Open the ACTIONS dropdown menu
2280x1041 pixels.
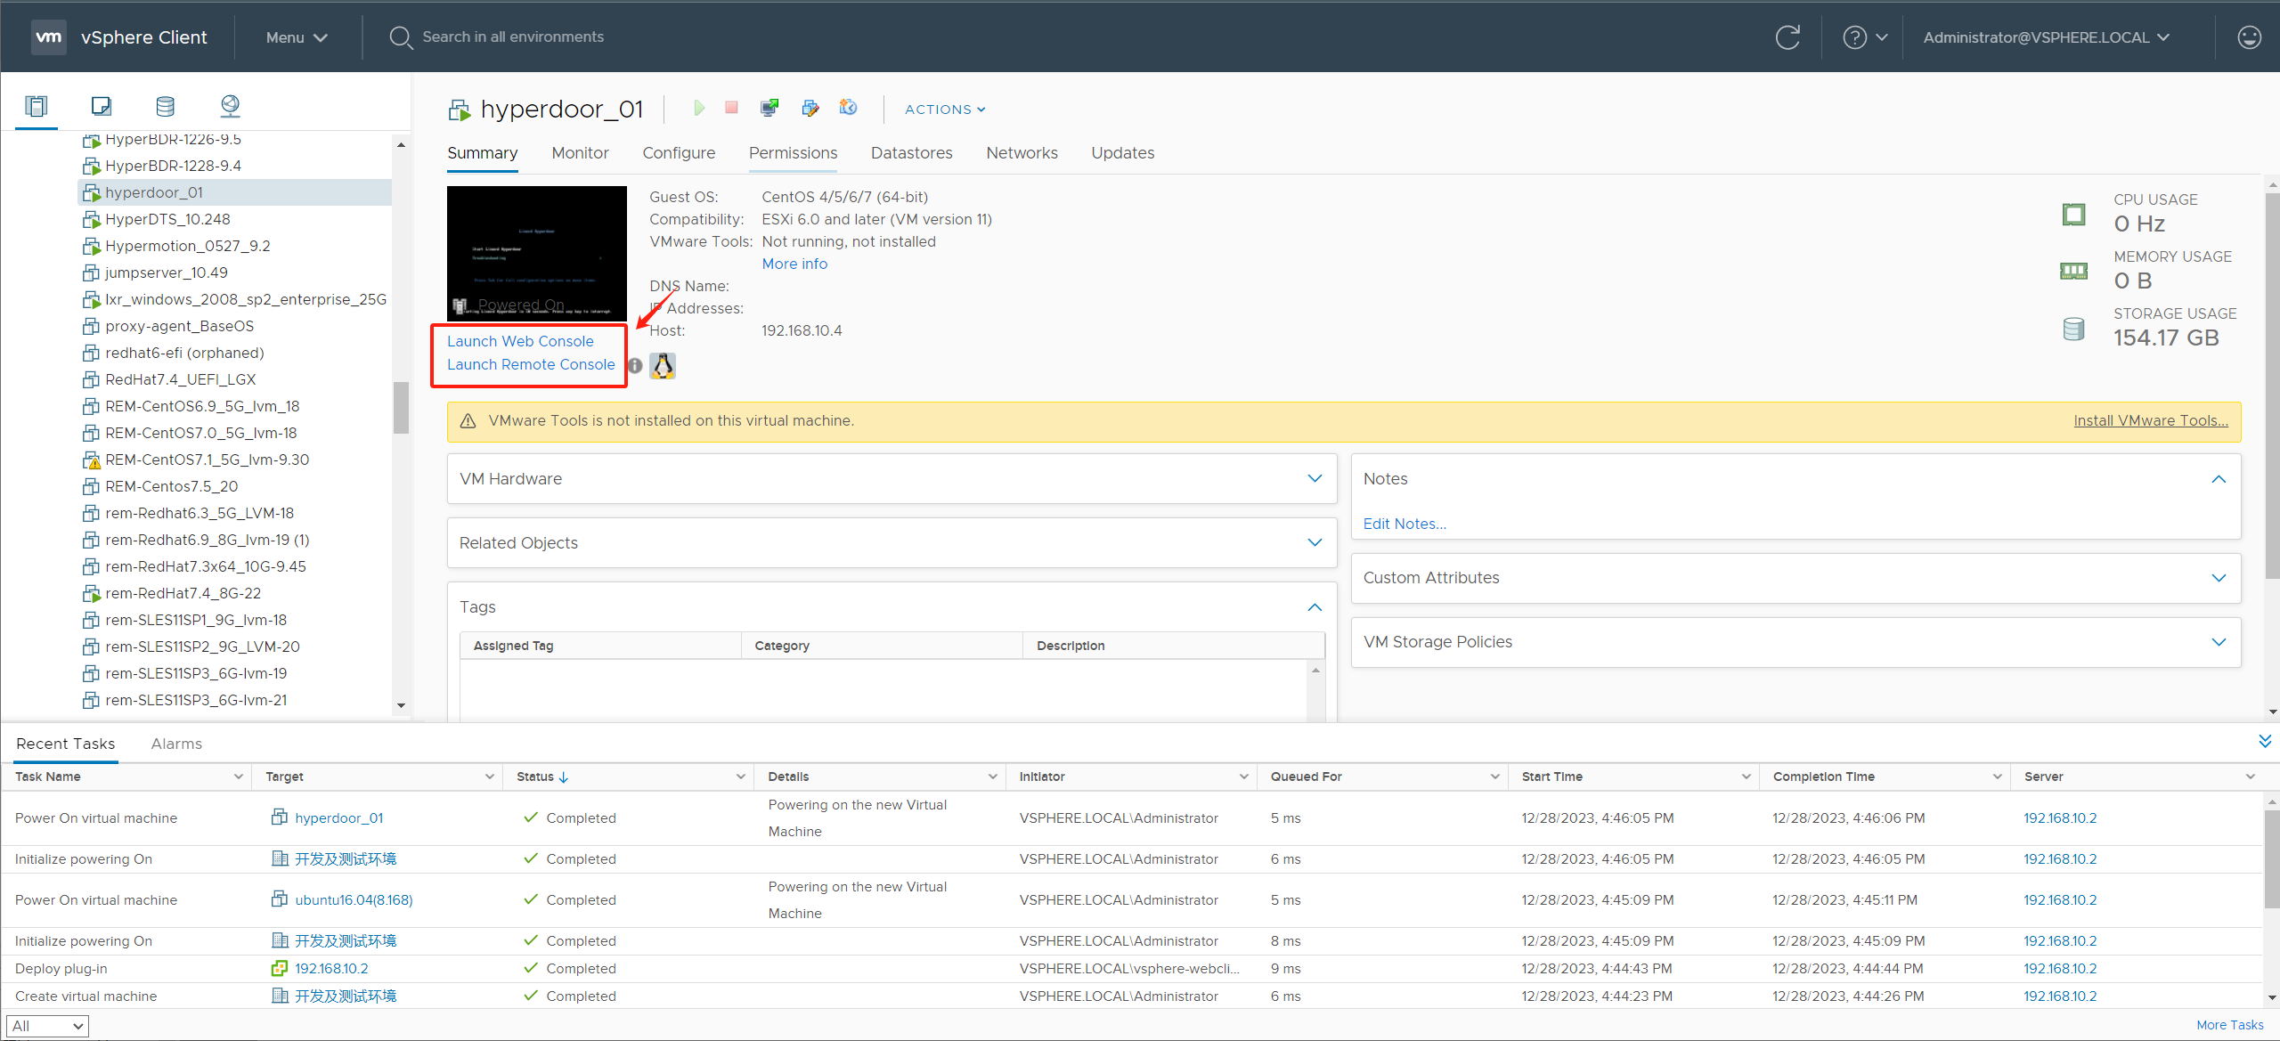coord(944,109)
